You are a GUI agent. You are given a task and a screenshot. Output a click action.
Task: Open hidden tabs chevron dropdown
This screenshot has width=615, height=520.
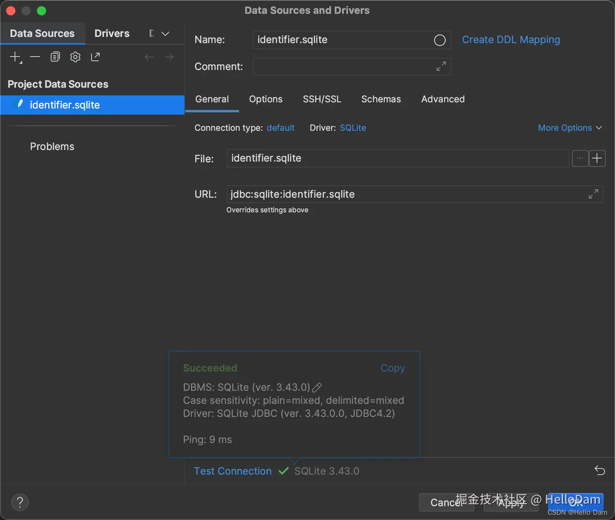[165, 34]
